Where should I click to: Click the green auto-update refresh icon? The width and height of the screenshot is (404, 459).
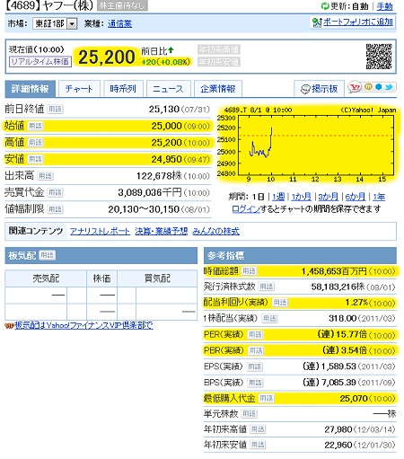pos(325,6)
